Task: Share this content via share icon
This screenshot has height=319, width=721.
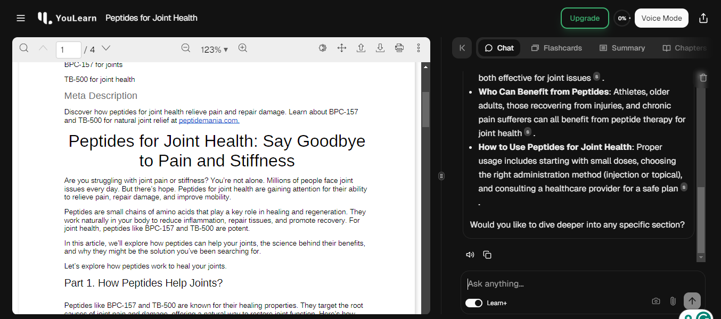Action: [703, 18]
